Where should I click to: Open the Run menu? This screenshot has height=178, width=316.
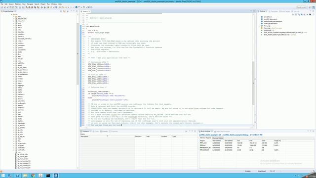(48, 4)
